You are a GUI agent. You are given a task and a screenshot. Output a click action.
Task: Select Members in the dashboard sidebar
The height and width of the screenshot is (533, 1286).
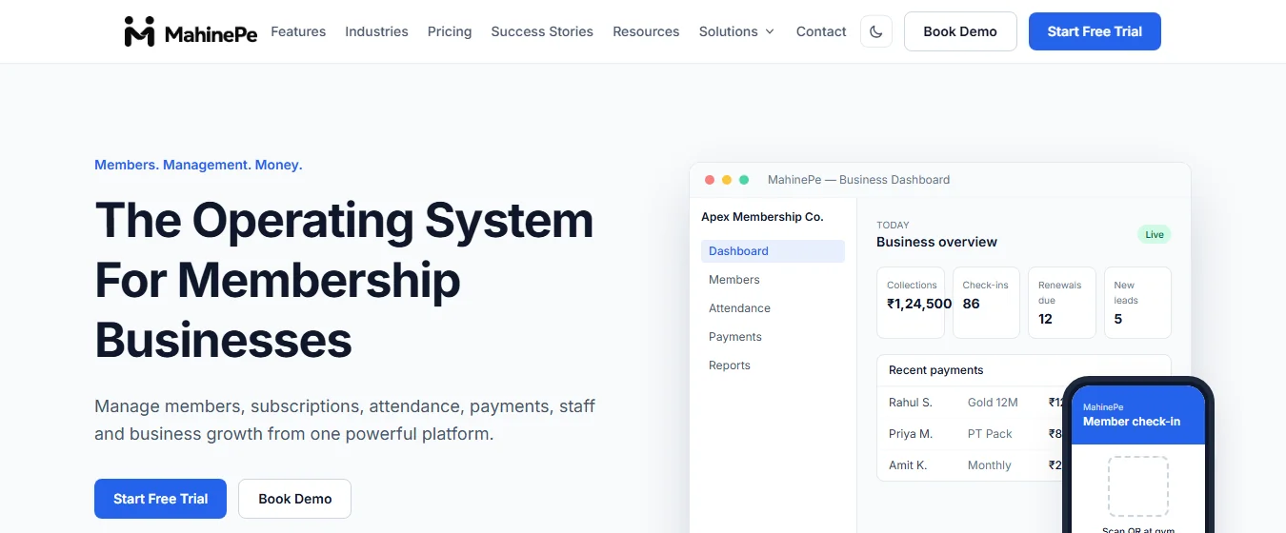pyautogui.click(x=773, y=280)
